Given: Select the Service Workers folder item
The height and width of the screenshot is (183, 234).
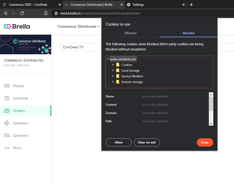Looking at the screenshot, I should click(130, 76).
